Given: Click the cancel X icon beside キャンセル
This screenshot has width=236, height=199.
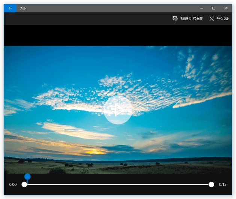Looking at the screenshot, I should (x=212, y=19).
